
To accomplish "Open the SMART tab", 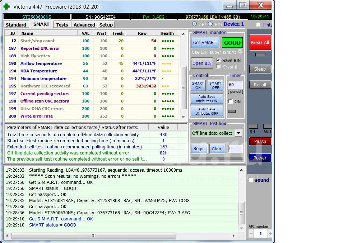I will click(41, 24).
